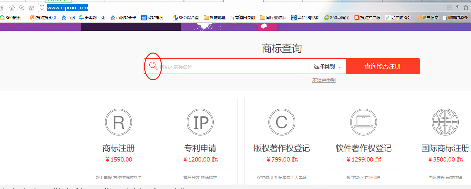Open the 选择类别 category dropdown

[327, 67]
